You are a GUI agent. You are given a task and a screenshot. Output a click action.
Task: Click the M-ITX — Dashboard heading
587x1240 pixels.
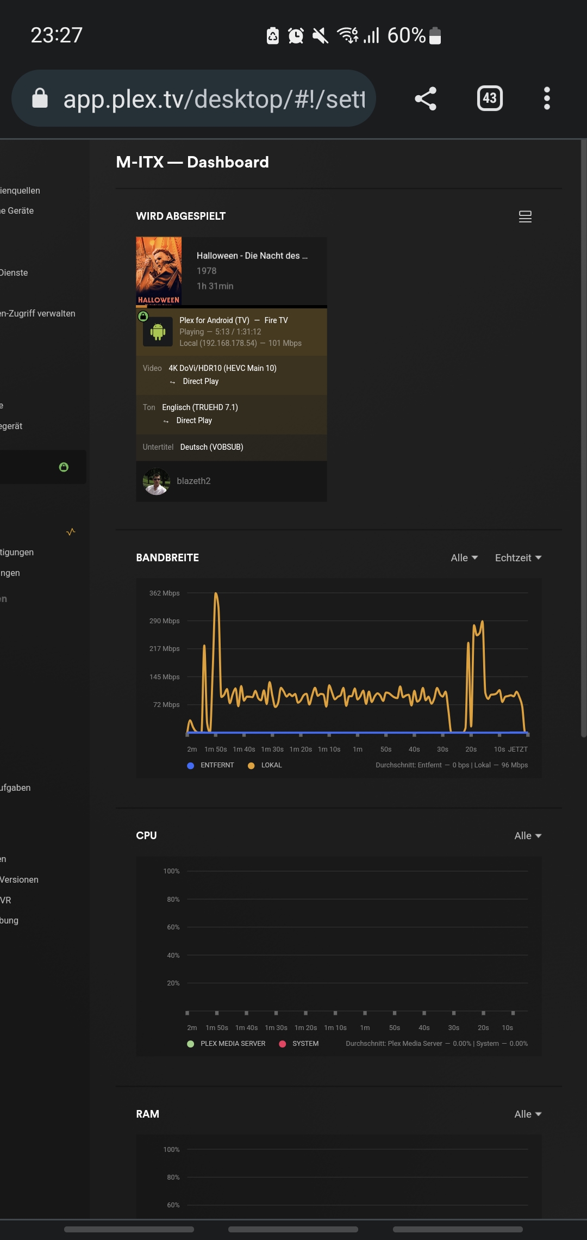point(192,162)
